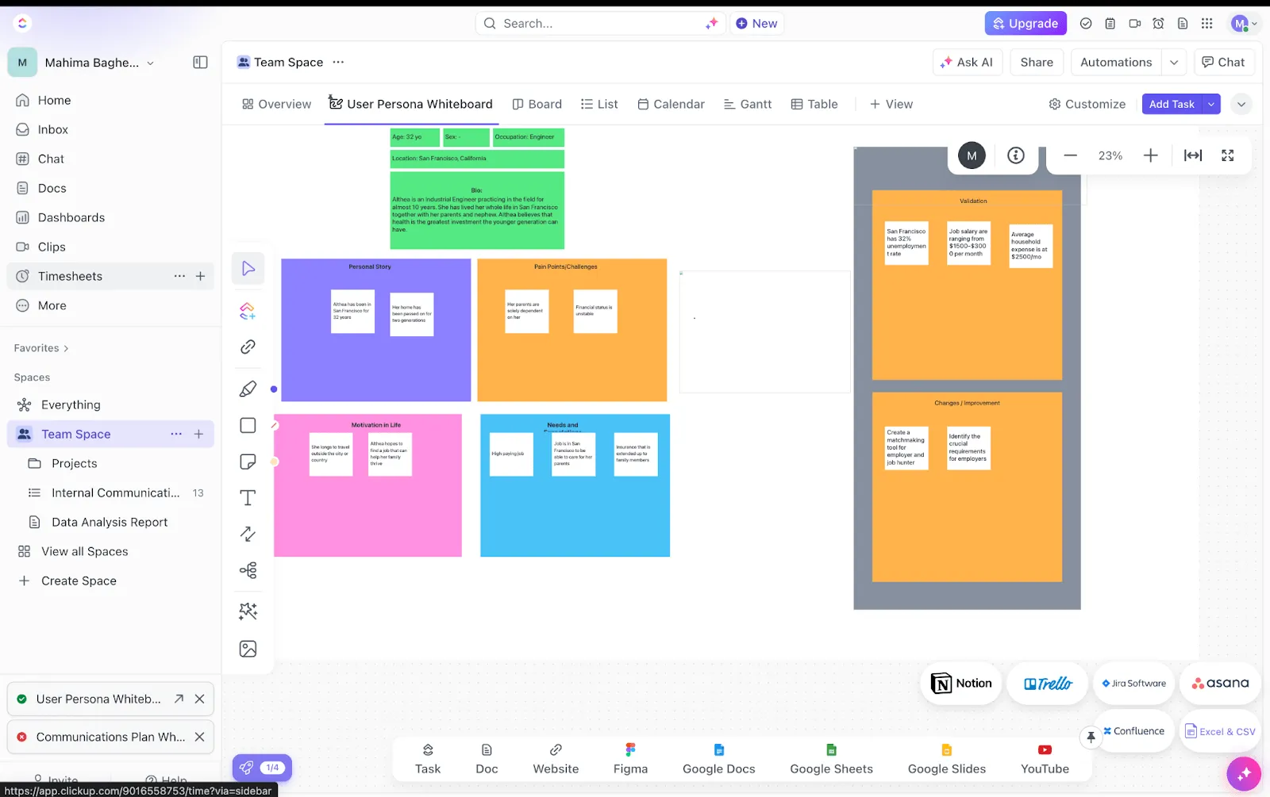The height and width of the screenshot is (797, 1270).
Task: Select the sticky note tool
Action: click(248, 462)
